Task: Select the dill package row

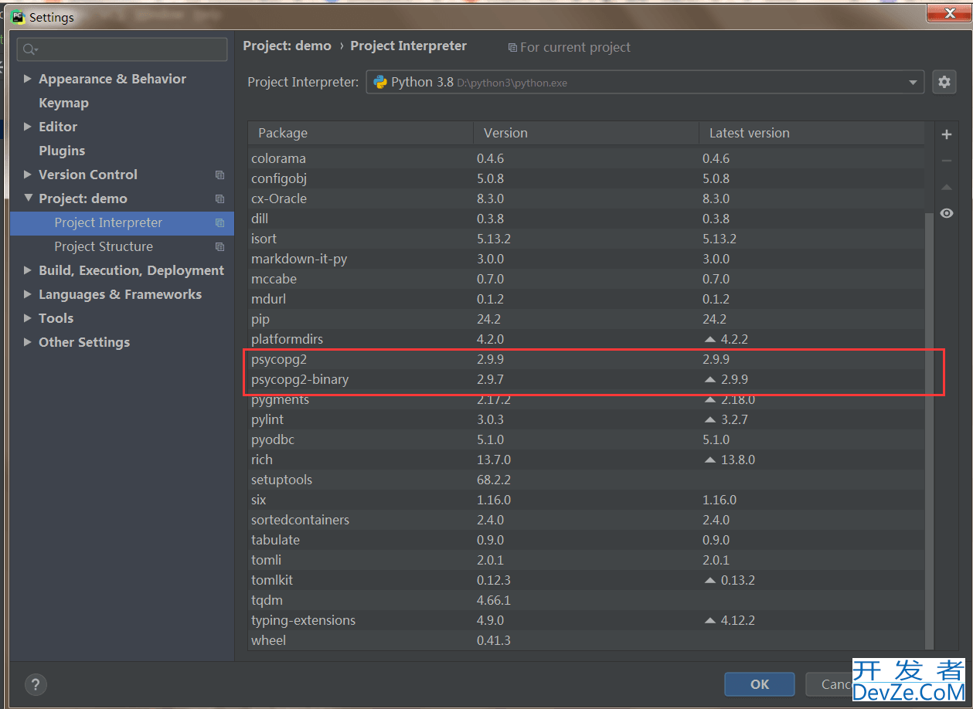Action: coord(586,219)
